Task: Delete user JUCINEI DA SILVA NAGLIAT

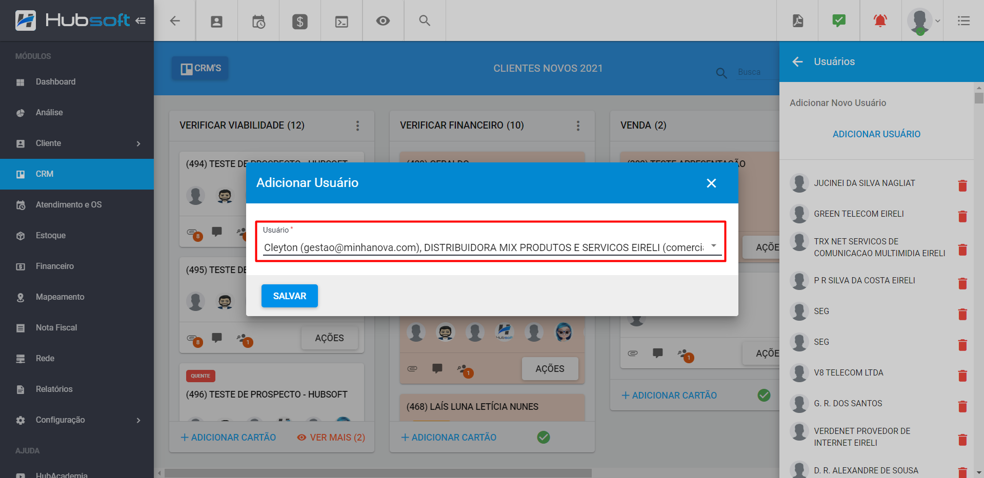Action: pos(962,185)
